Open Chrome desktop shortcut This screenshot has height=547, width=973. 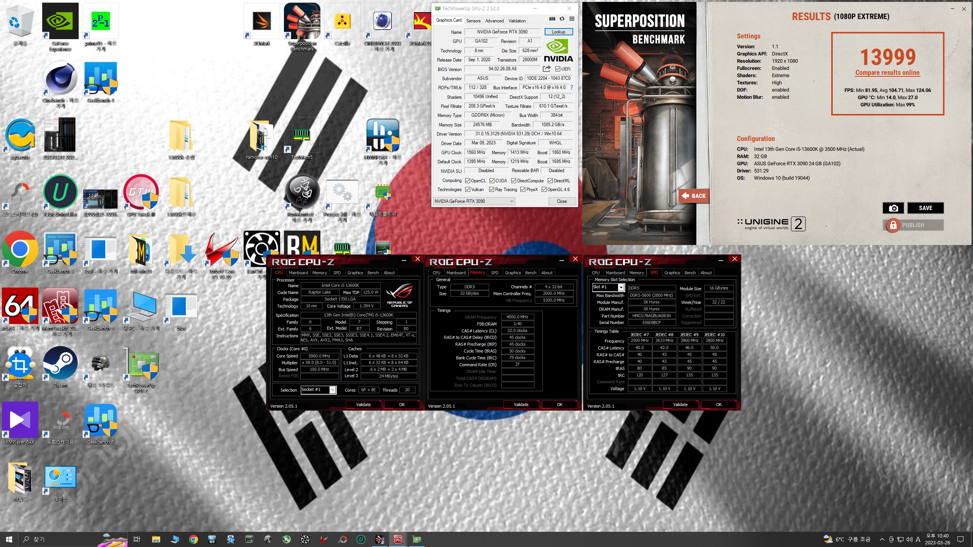pos(20,253)
